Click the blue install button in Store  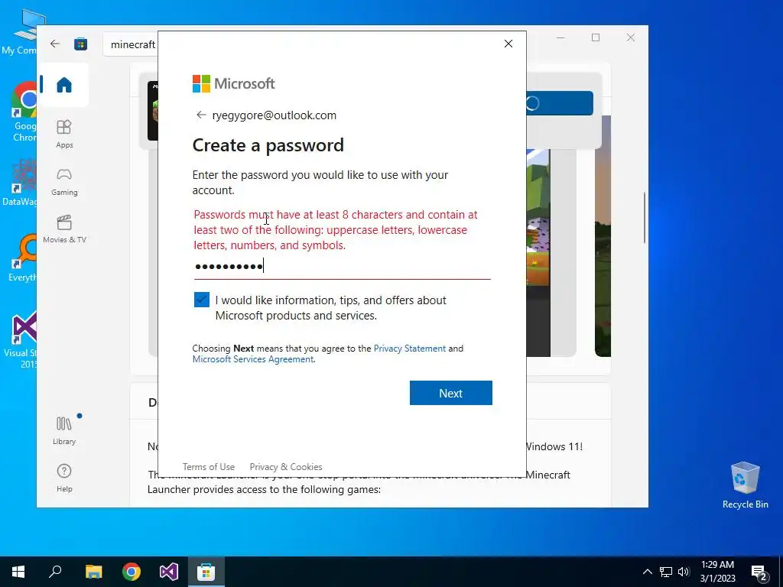(559, 103)
